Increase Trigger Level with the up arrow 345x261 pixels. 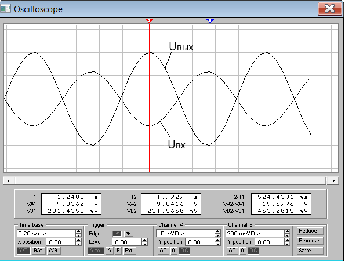click(144, 240)
